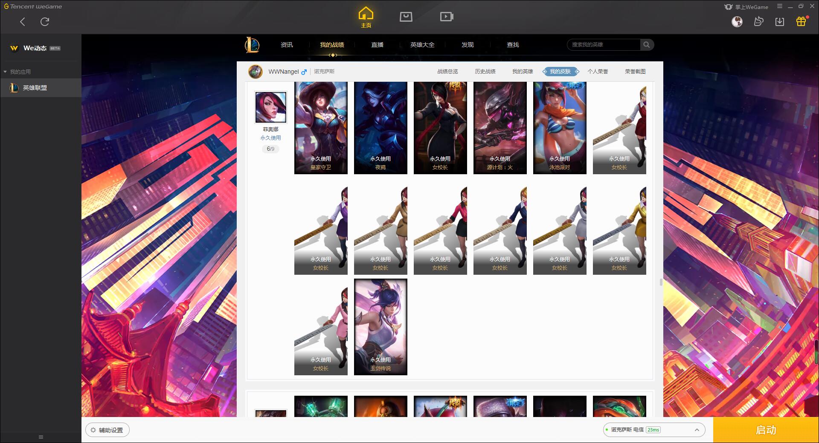
Task: Open the gift box icon
Action: pyautogui.click(x=801, y=21)
